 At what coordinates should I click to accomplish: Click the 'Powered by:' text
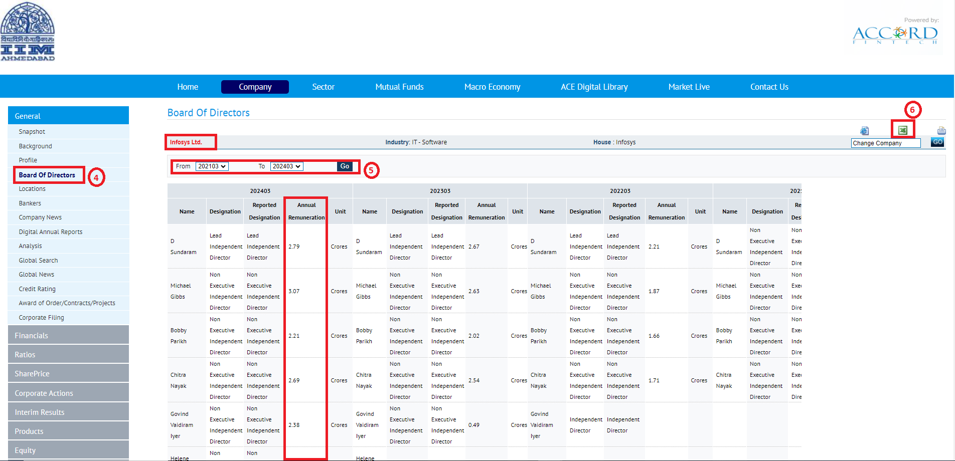pyautogui.click(x=921, y=20)
